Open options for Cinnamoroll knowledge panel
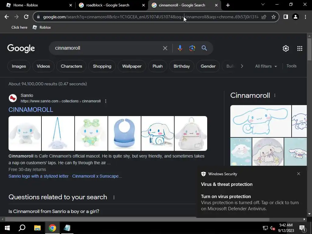Viewport: 312px width, 234px height. coord(275,95)
